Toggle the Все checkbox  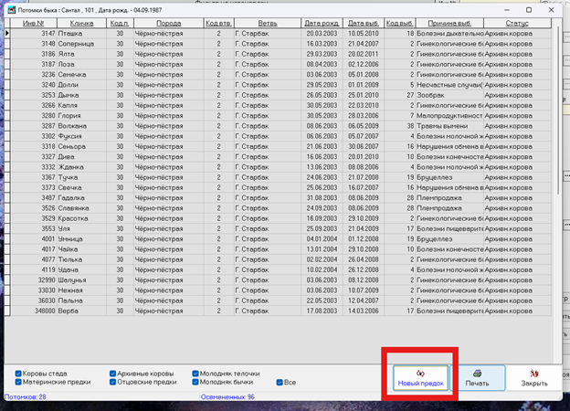pyautogui.click(x=280, y=383)
